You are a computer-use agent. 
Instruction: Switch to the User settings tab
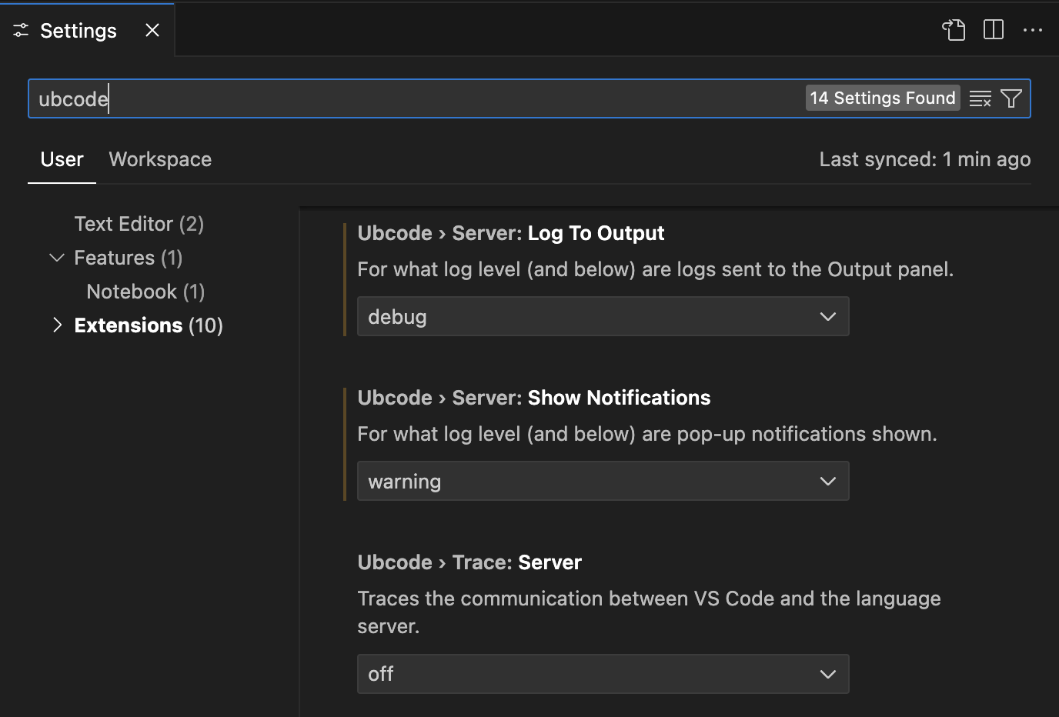coord(62,159)
